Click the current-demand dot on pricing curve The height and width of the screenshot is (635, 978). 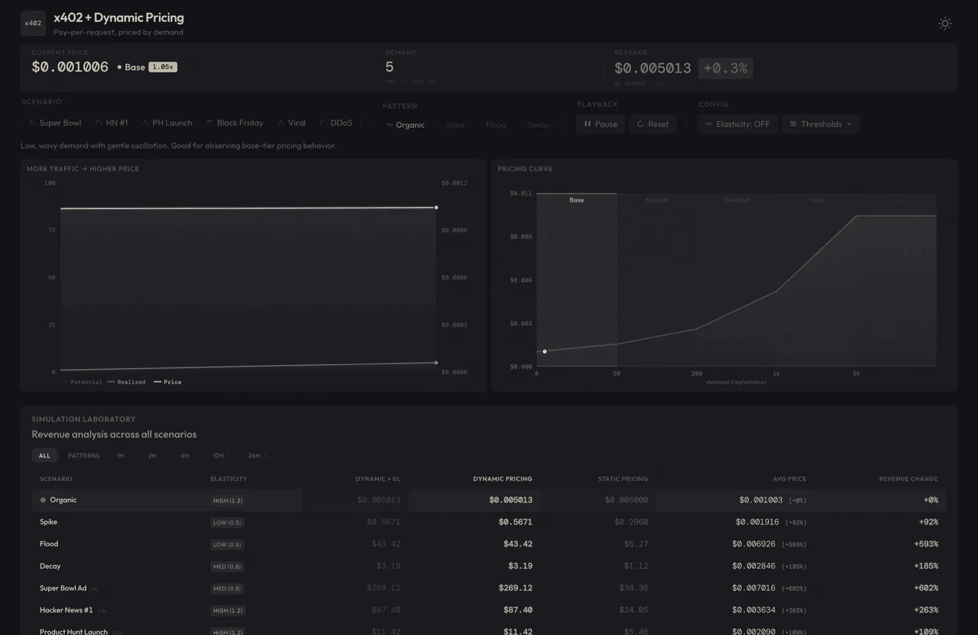click(545, 351)
